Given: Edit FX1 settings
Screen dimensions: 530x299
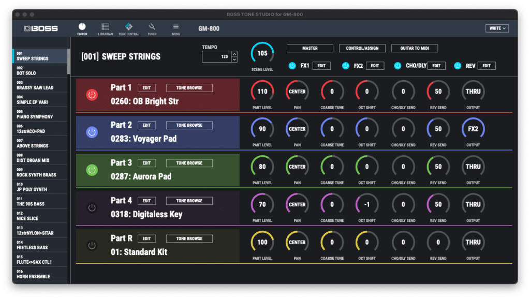Looking at the screenshot, I should 321,66.
